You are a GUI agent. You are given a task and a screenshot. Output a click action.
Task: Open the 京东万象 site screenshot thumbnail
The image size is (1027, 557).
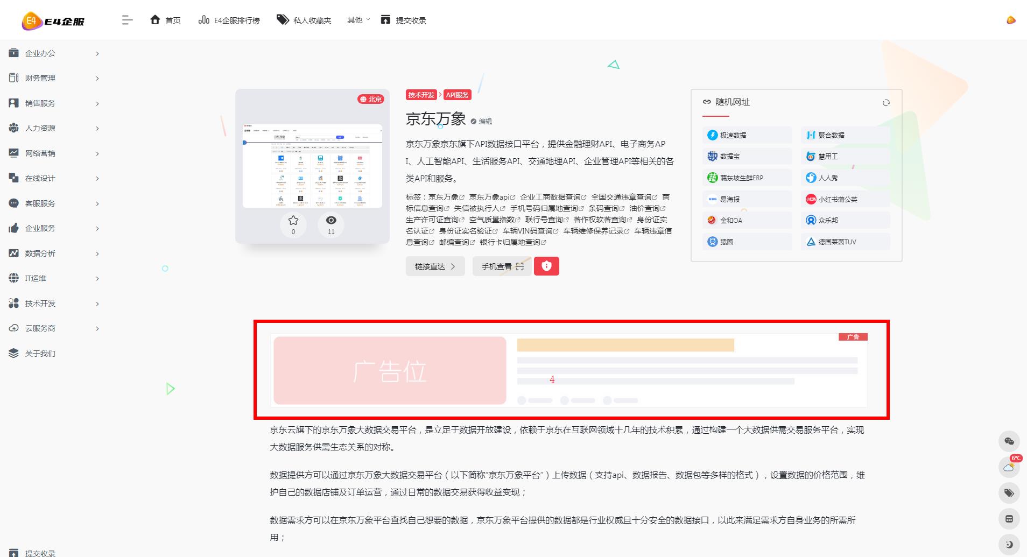point(312,166)
